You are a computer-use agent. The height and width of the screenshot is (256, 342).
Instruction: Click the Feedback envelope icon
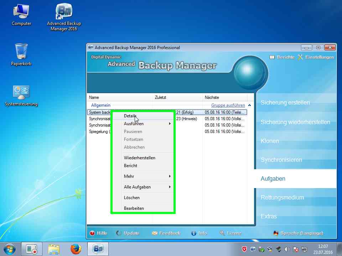(x=154, y=233)
